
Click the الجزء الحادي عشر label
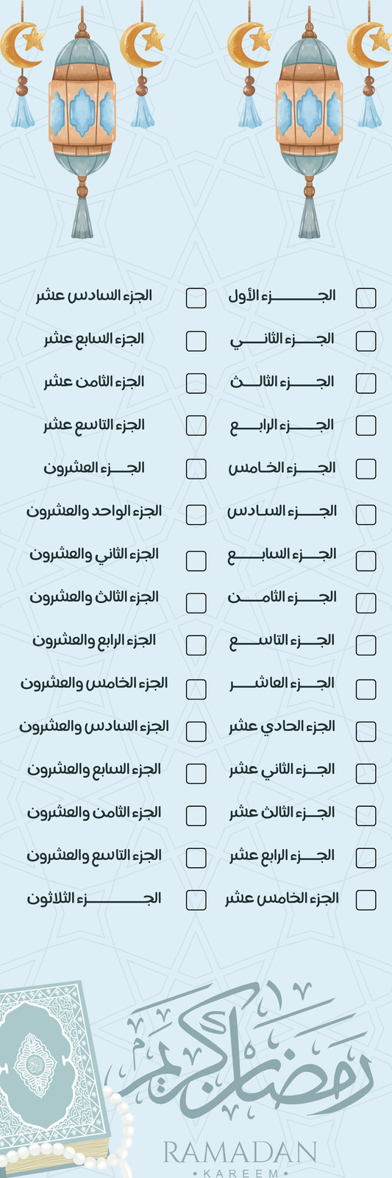[282, 727]
